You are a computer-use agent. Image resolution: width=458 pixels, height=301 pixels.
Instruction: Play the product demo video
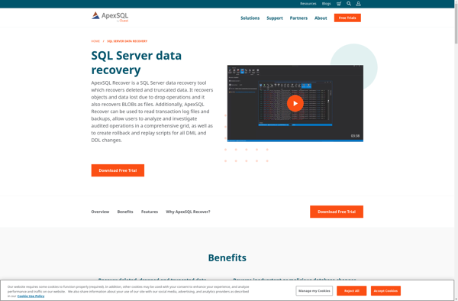[295, 103]
